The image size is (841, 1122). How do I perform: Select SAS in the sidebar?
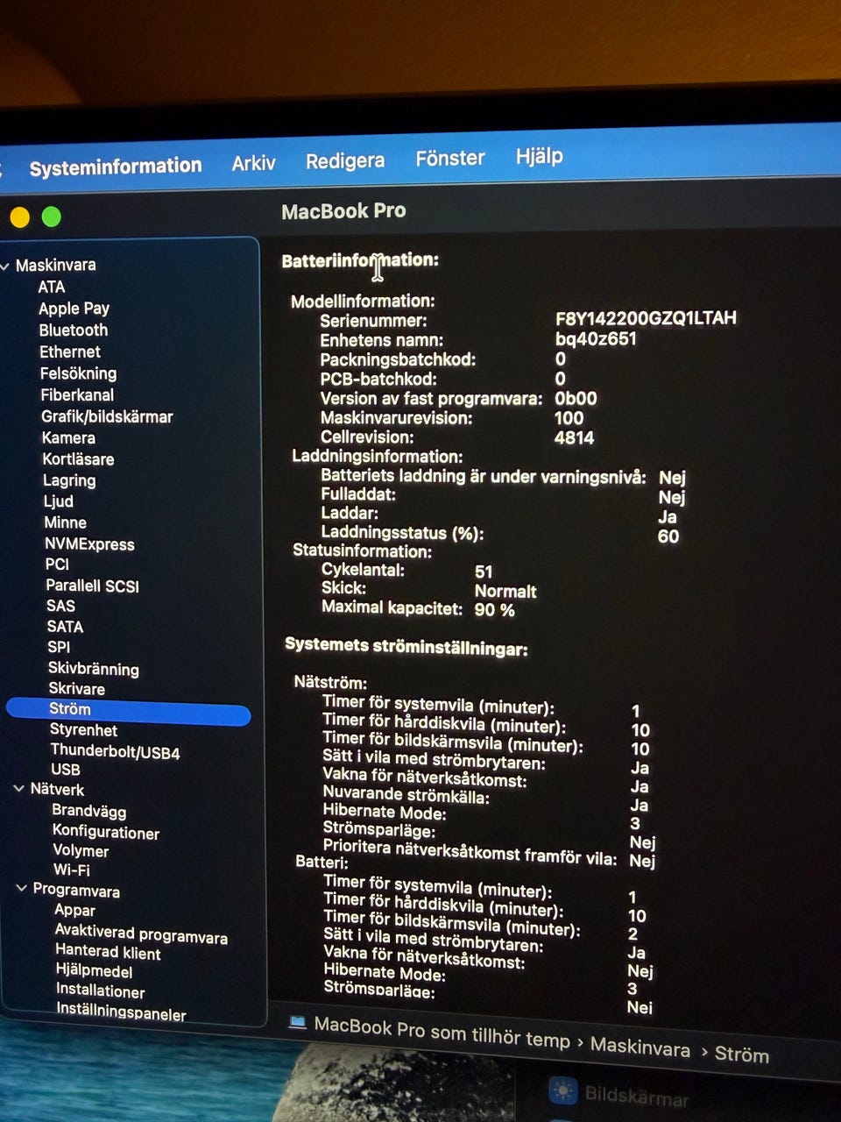(x=60, y=606)
